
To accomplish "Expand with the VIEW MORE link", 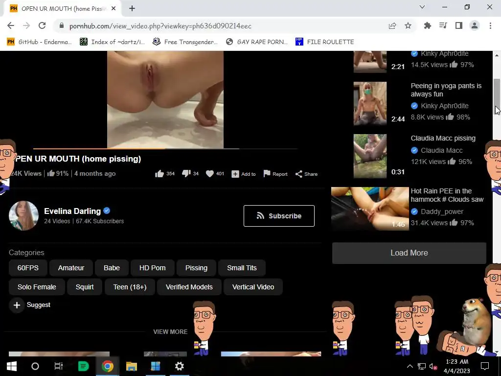I will 170,332.
